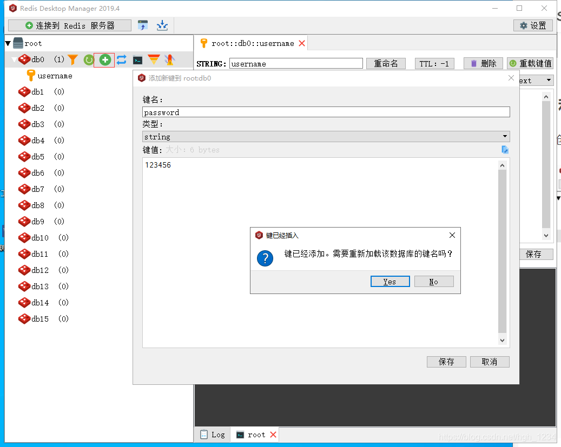Click the green plus add key icon
Viewport: 561px width, 447px height.
pos(104,59)
